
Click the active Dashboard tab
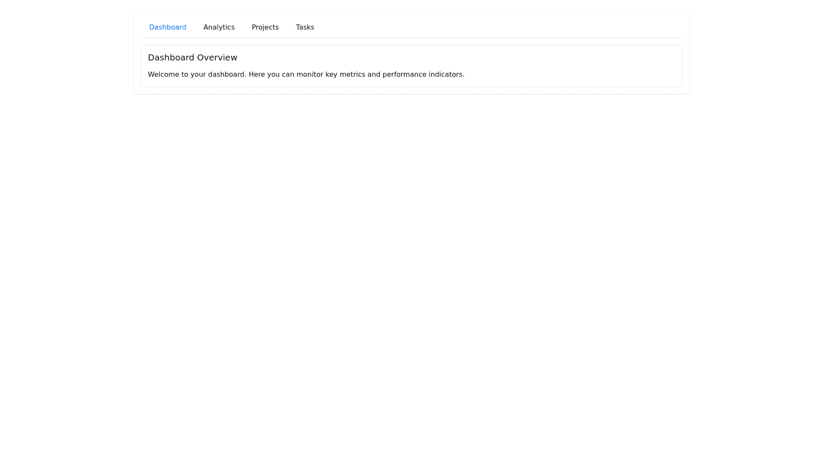168,27
